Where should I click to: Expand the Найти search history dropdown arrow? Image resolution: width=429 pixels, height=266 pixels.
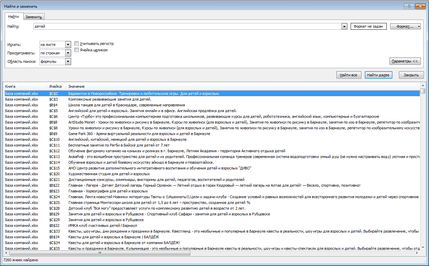pos(345,26)
